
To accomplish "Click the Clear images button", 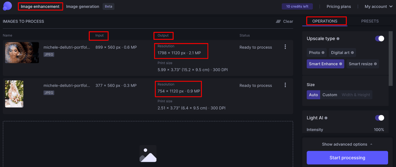I will tap(284, 21).
